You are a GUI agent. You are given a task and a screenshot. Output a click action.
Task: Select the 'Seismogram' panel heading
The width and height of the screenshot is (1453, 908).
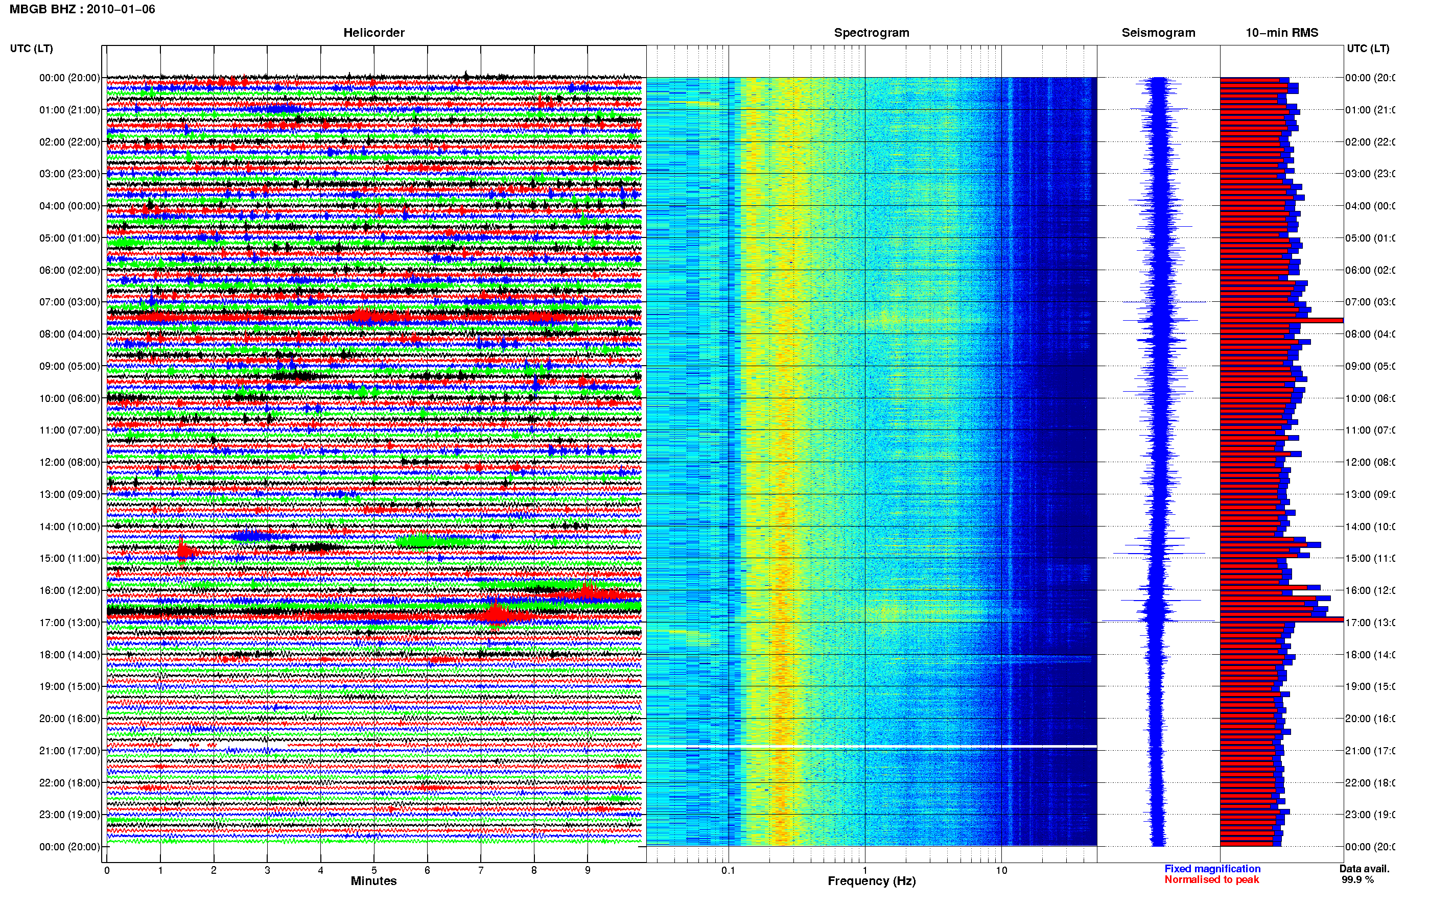point(1158,33)
